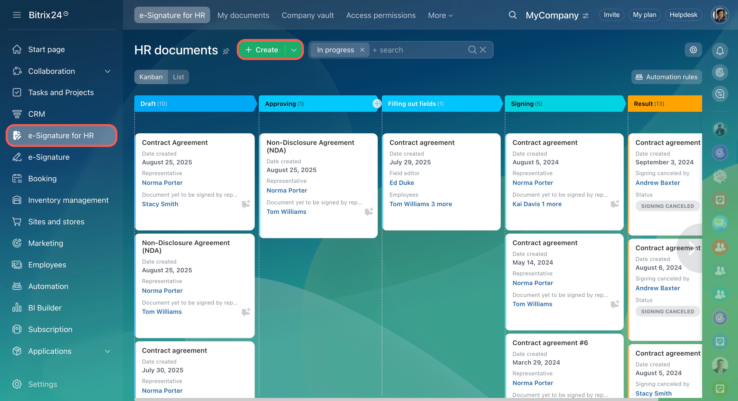Open the My documents tab
738x401 pixels.
(x=243, y=15)
